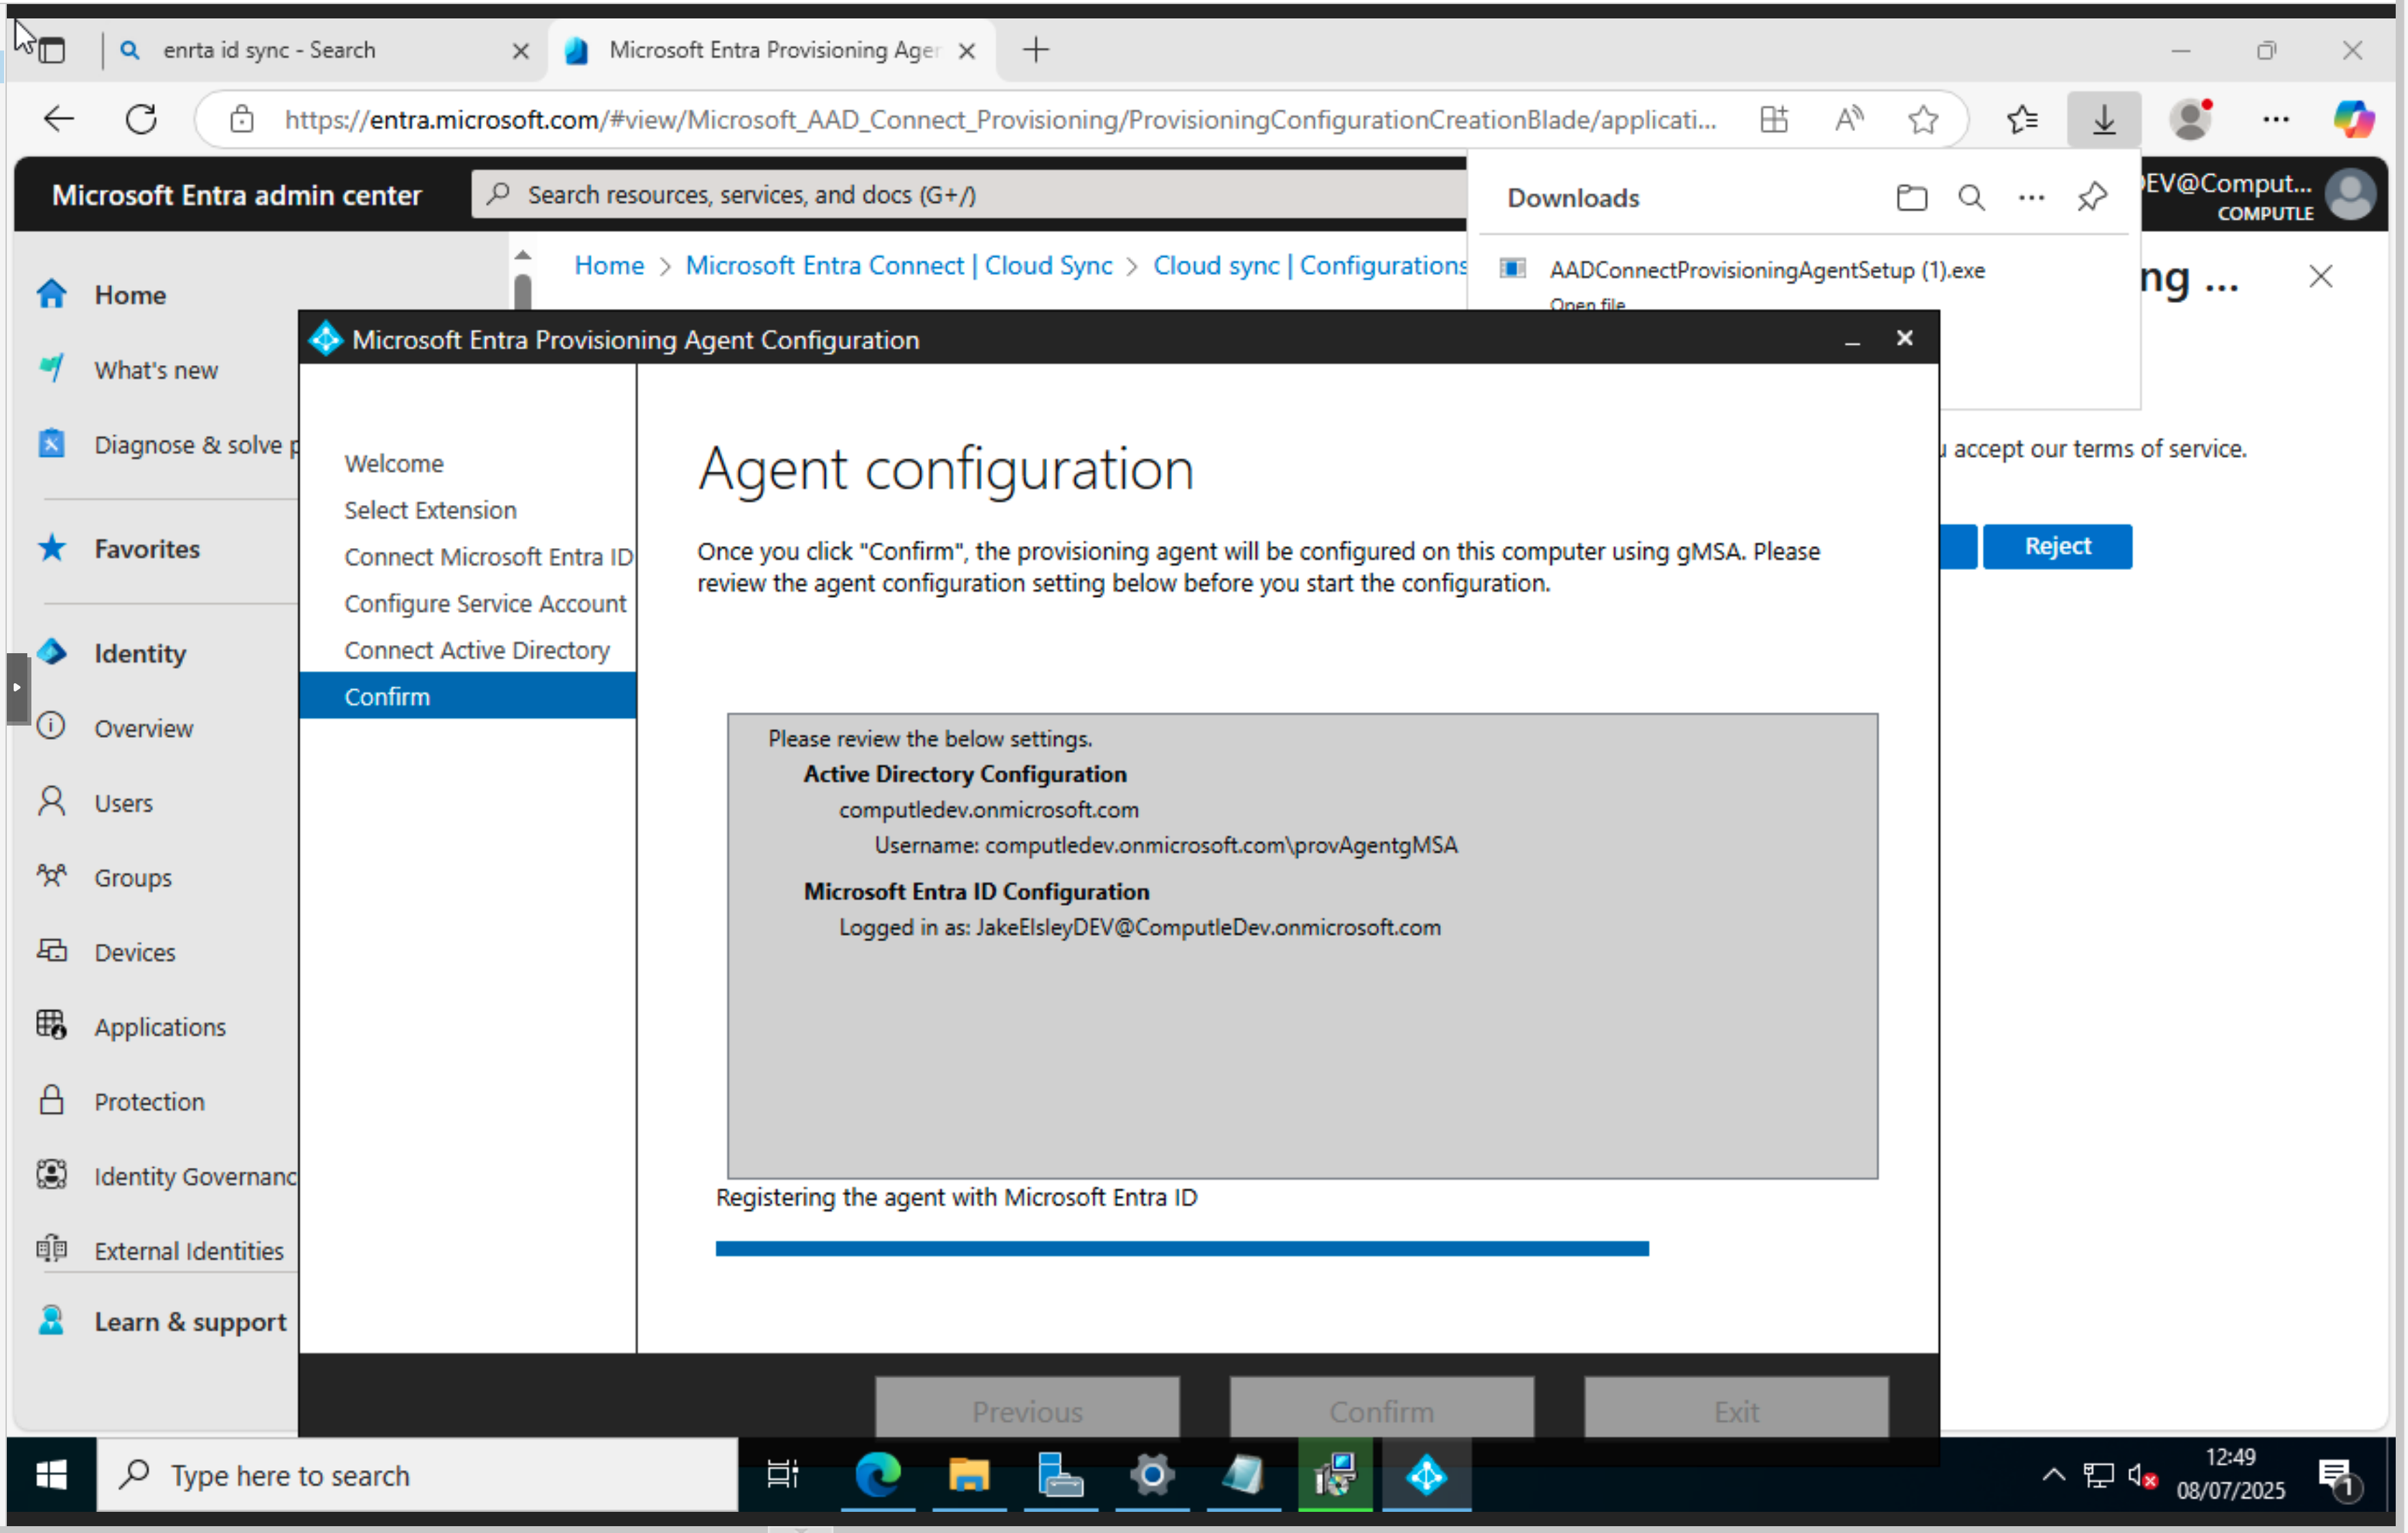Click the browser refresh icon

point(141,120)
